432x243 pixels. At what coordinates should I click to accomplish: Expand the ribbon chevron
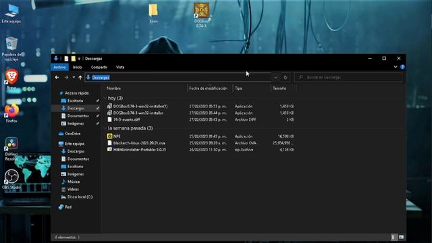point(396,67)
